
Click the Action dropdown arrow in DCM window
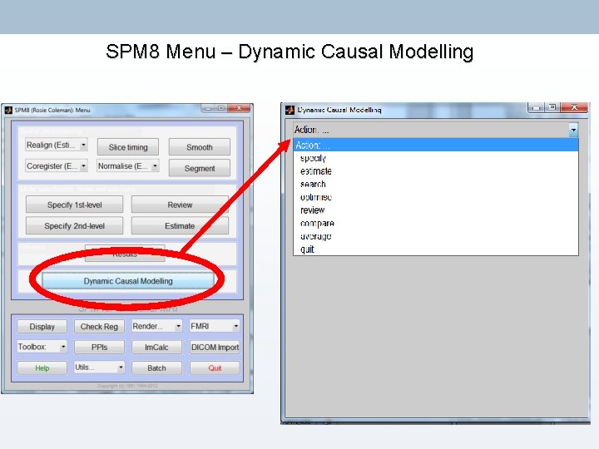(x=573, y=130)
